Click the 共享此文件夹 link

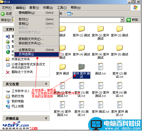click(21, 59)
